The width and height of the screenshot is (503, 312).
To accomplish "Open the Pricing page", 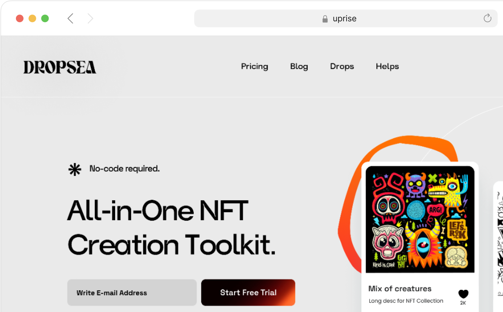I will click(x=254, y=66).
